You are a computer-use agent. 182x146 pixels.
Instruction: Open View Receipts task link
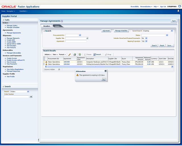point(11,46)
